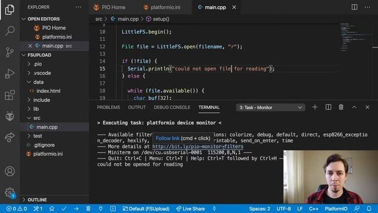Change encoding via UTF-8 status item
The height and width of the screenshot is (213, 378).
pyautogui.click(x=283, y=209)
